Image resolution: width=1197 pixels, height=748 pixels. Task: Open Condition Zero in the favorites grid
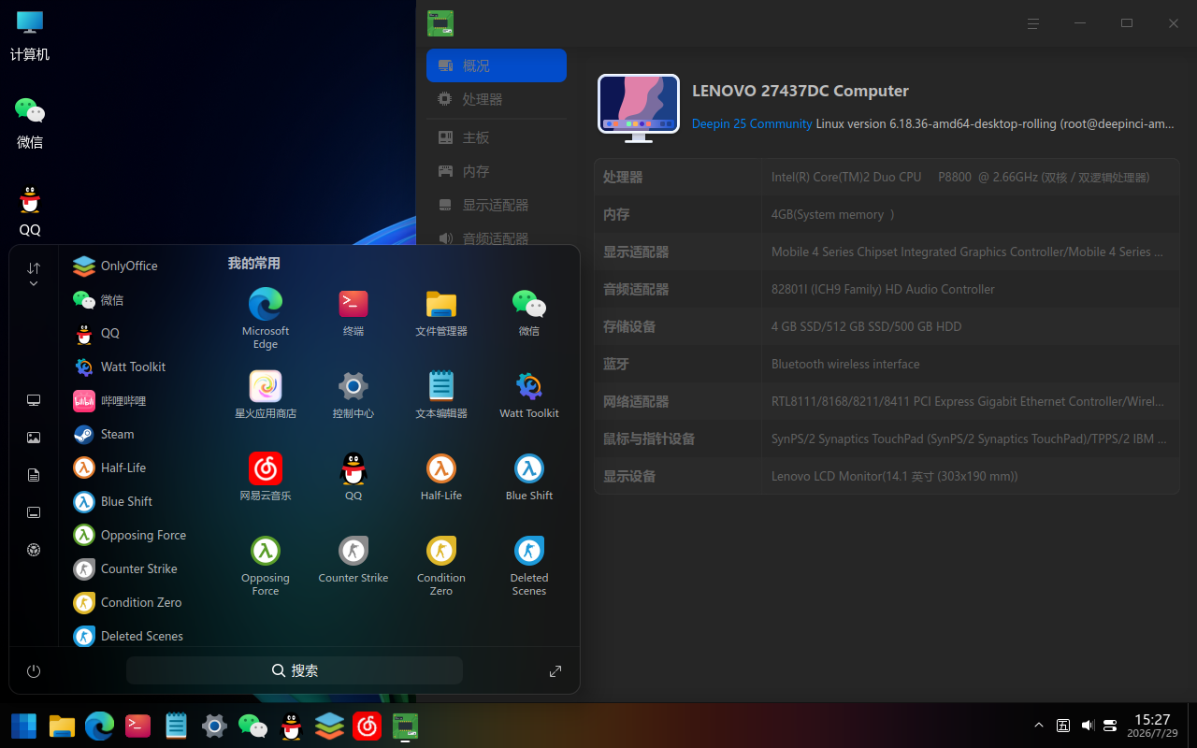pos(441,566)
